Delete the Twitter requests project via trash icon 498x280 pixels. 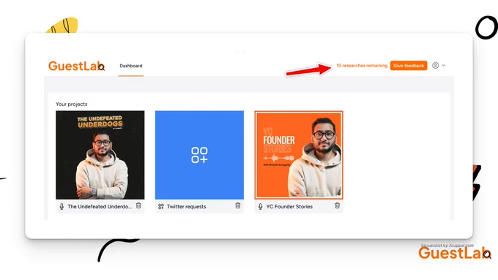pyautogui.click(x=238, y=205)
